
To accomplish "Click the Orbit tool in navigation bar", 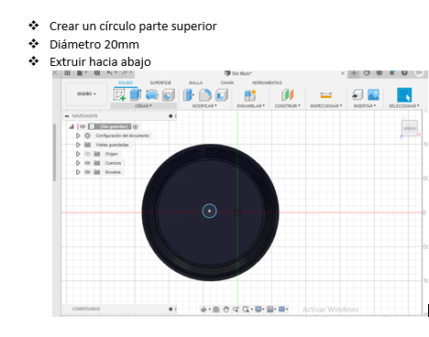I will 203,310.
